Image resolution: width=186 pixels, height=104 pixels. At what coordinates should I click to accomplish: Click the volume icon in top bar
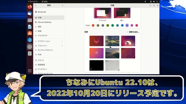[154, 1]
